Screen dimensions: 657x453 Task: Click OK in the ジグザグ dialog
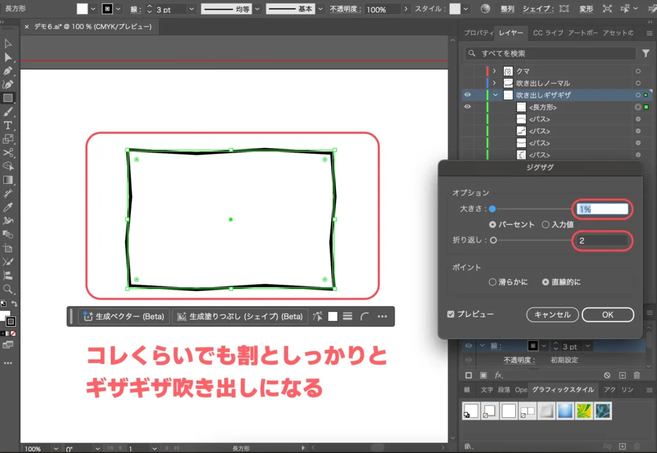608,315
